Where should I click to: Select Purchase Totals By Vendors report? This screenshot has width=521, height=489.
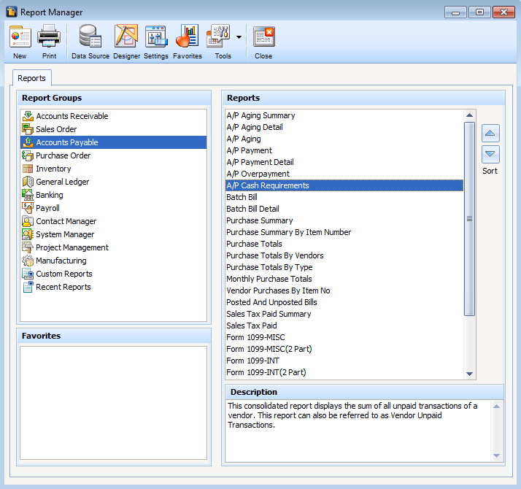point(344,255)
